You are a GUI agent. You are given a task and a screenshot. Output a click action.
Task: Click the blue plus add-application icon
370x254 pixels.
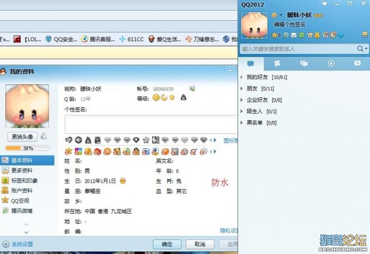point(341,35)
